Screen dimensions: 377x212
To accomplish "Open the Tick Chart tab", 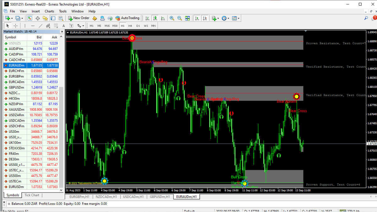I will 32,195.
